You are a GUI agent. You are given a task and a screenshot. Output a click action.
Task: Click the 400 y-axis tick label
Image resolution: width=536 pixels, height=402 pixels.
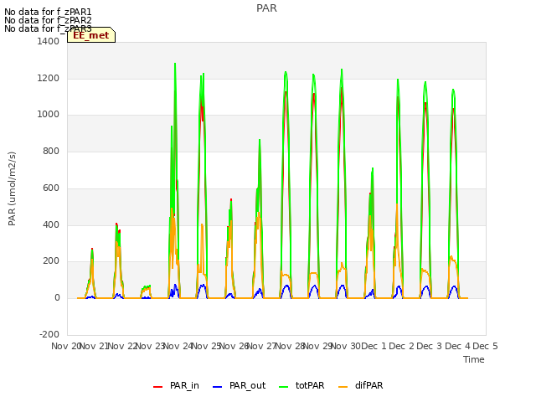point(51,224)
